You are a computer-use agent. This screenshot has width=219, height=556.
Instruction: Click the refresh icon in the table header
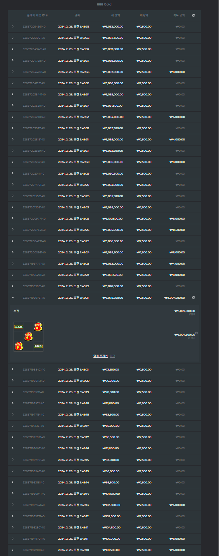point(193,16)
